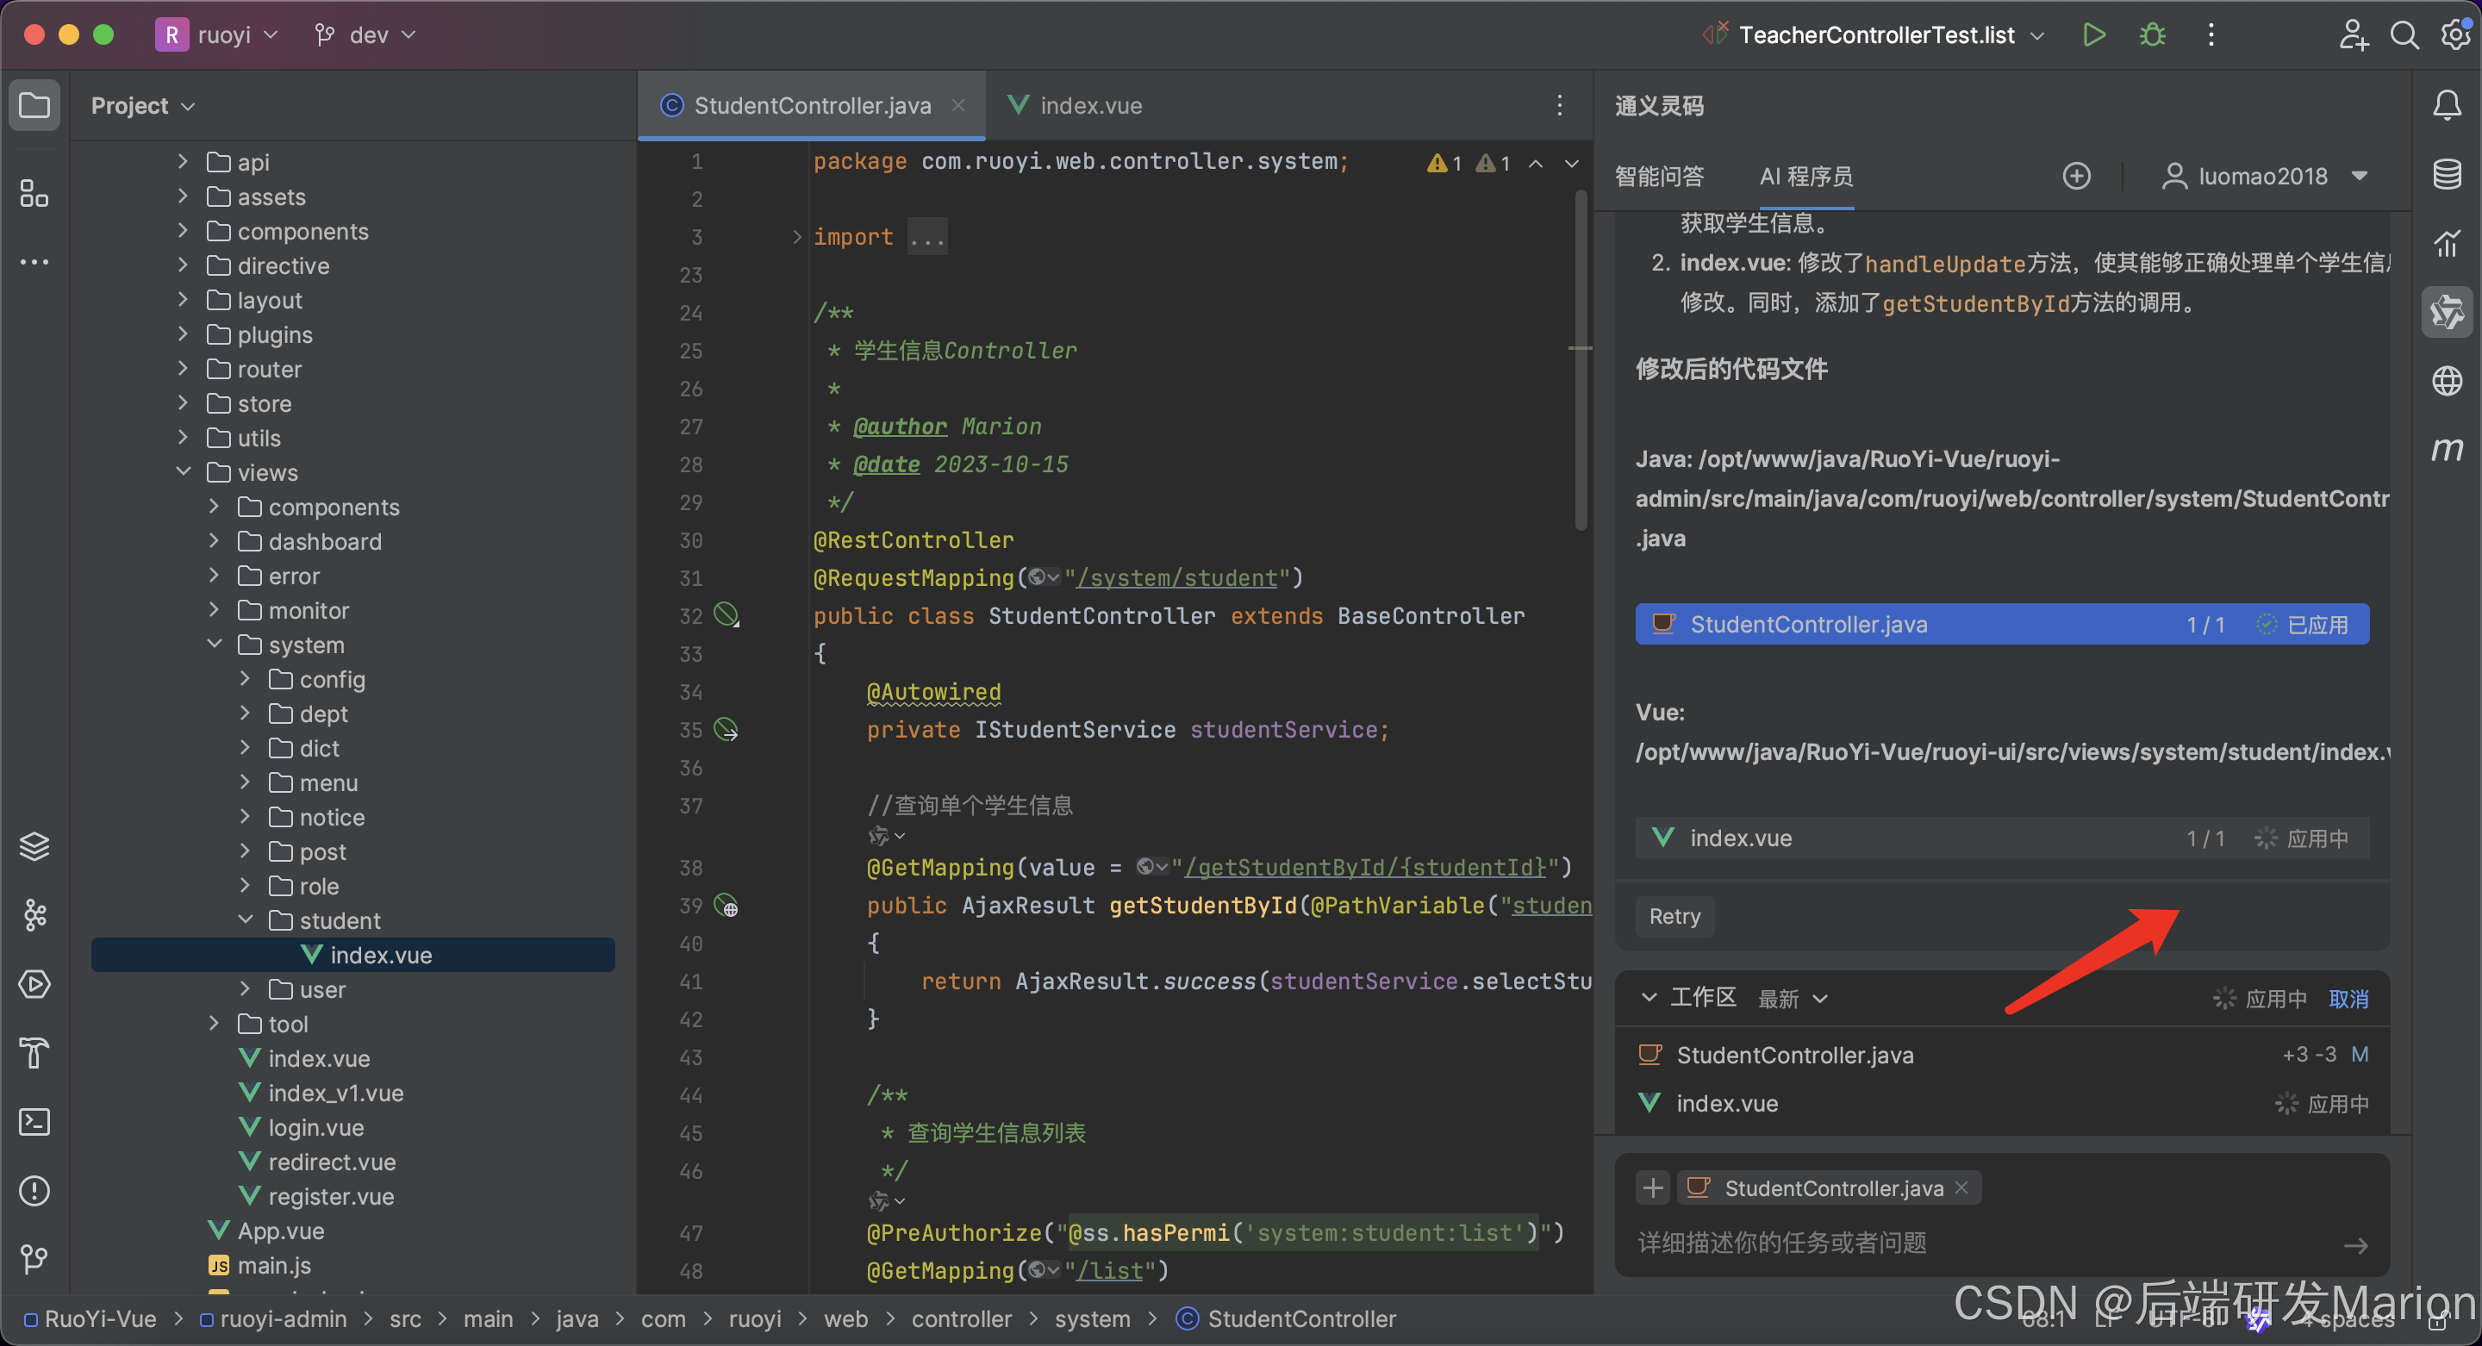Expand the import fold on line 3

[x=797, y=237]
